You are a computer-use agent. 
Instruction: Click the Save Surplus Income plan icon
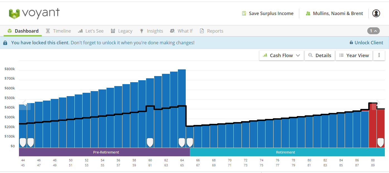tap(244, 13)
